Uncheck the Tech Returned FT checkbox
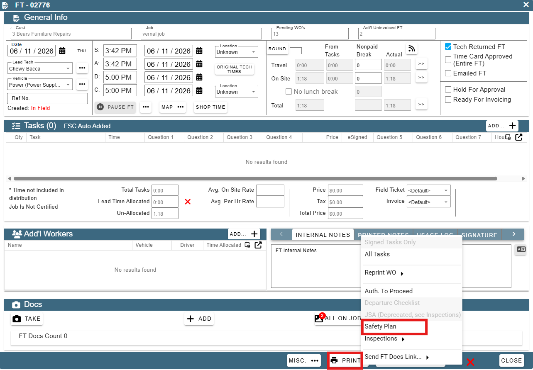533x370 pixels. click(x=448, y=47)
